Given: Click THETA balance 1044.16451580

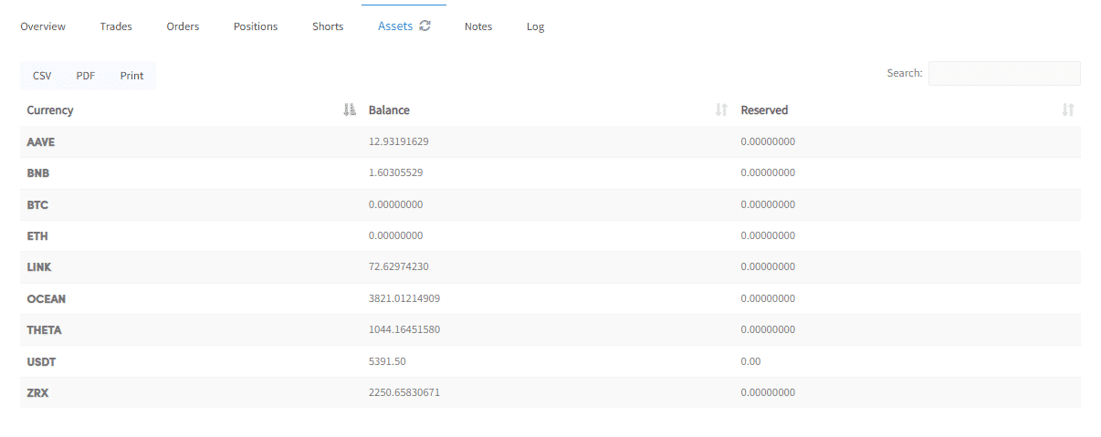Looking at the screenshot, I should click(404, 329).
